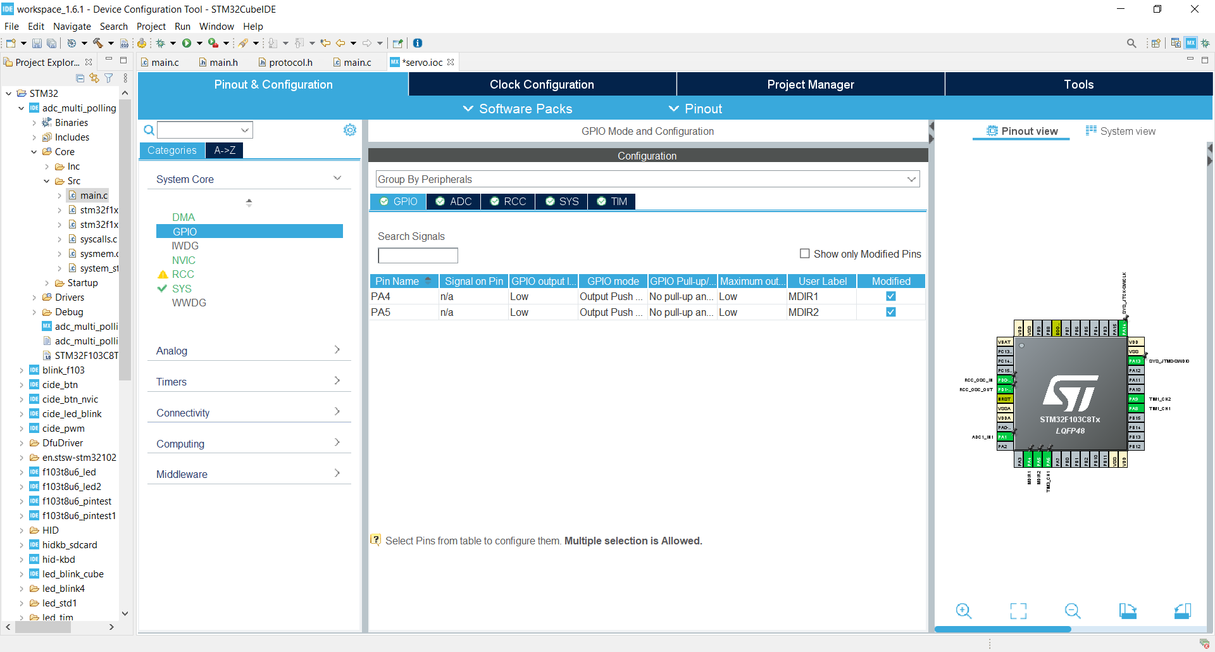The width and height of the screenshot is (1215, 652).
Task: Open the Navigate menu
Action: click(x=72, y=27)
